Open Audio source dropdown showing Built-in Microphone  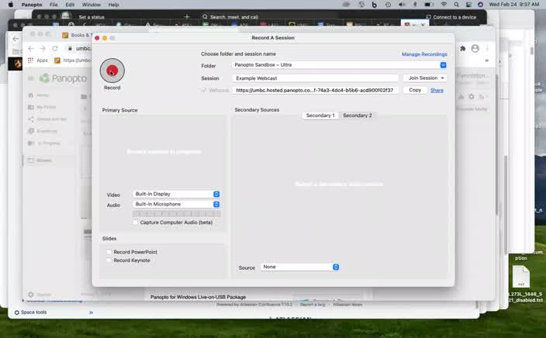coord(177,205)
